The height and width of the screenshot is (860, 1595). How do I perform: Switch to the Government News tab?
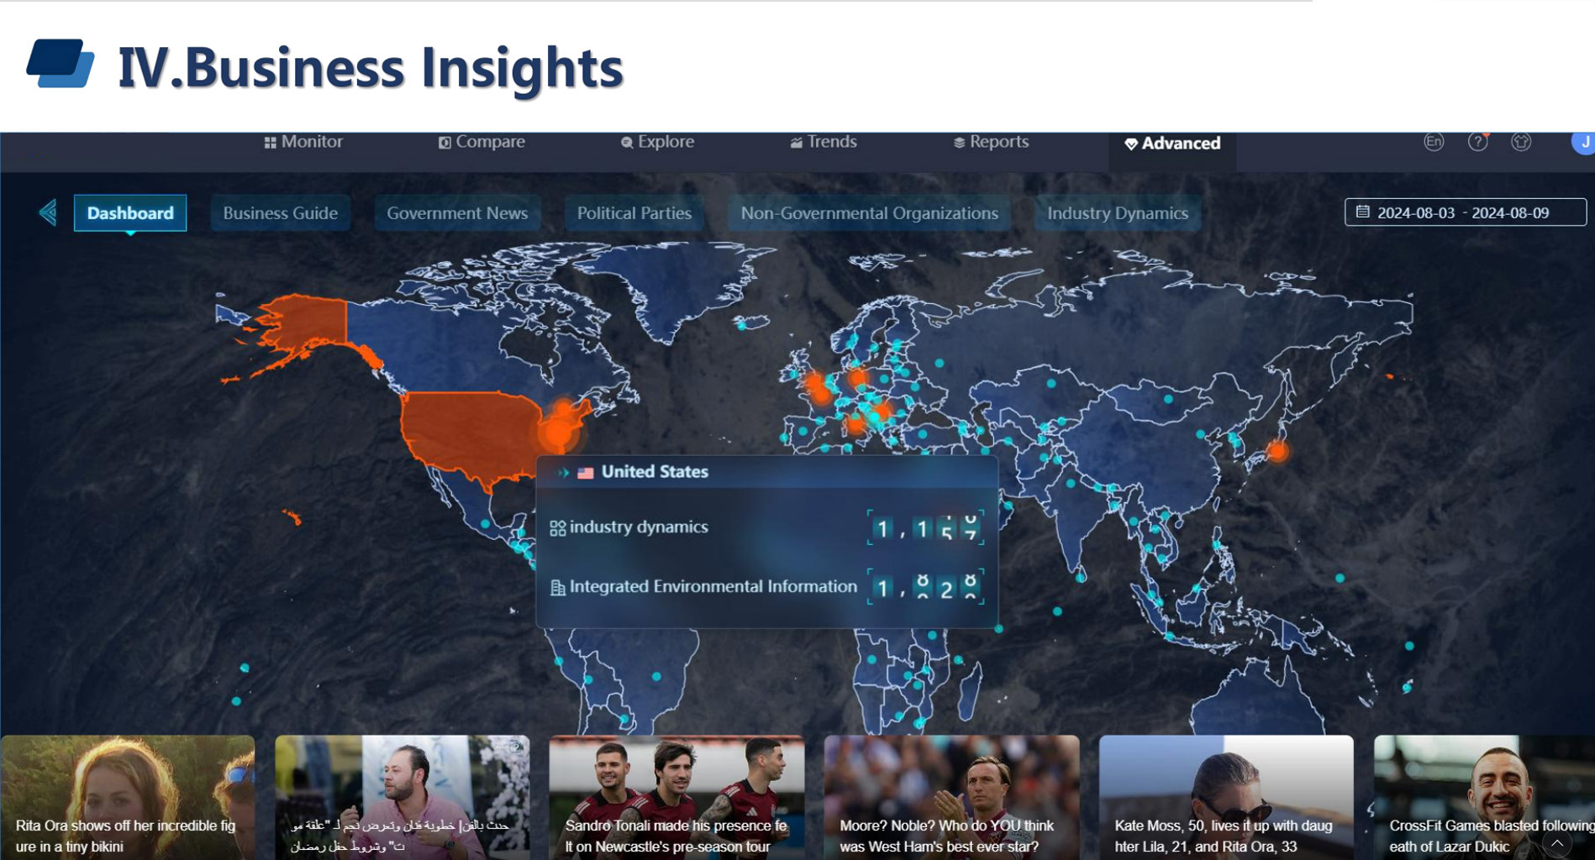pos(457,213)
